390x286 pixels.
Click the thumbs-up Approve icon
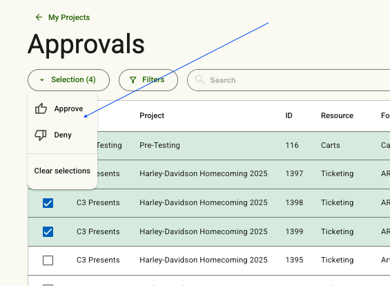[x=41, y=108]
